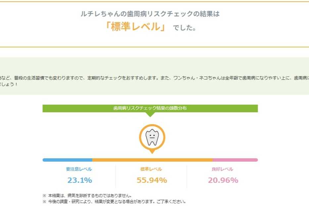Select the 要注意レベル label
Viewport: 309px width, 206px height.
coord(79,169)
